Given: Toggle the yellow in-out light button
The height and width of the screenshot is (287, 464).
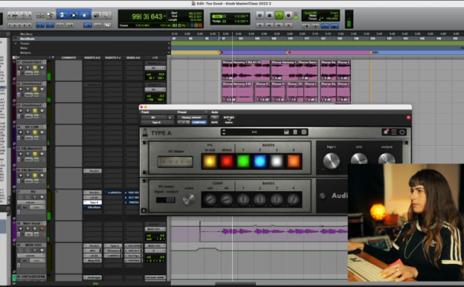Looking at the screenshot, I should click(210, 161).
